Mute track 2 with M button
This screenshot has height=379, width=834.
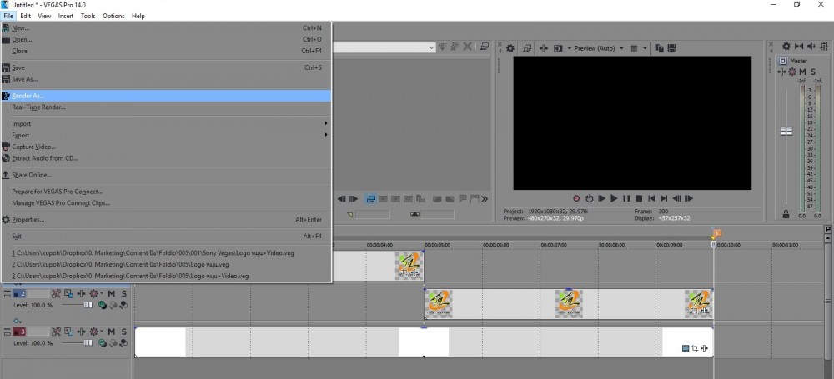pos(111,293)
